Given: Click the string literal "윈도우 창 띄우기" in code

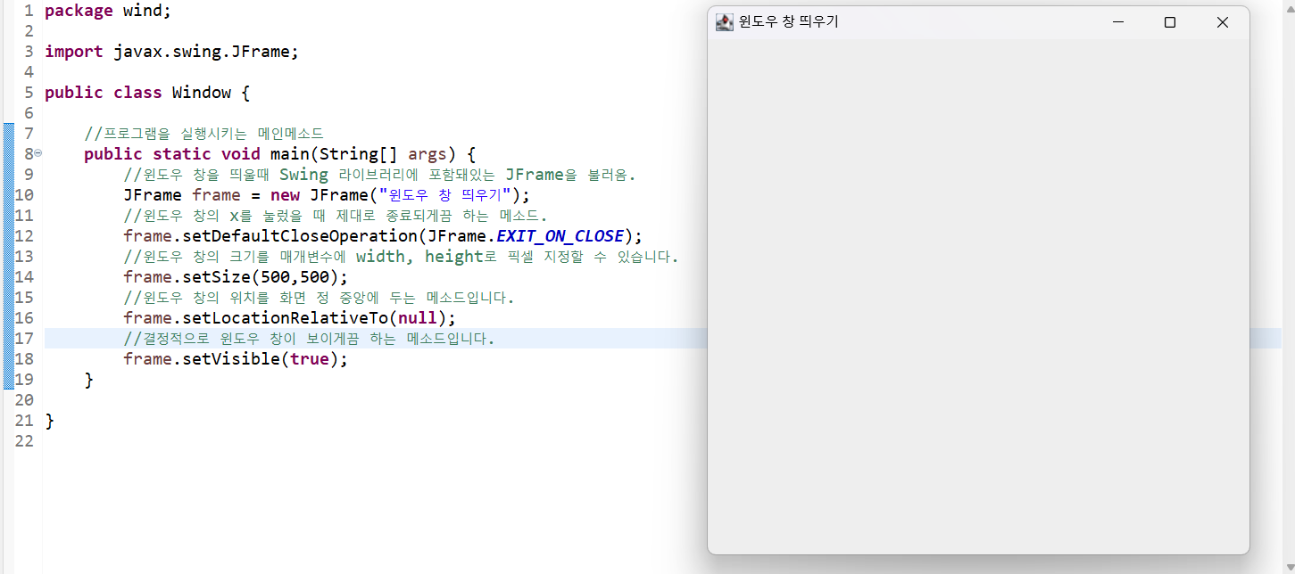Looking at the screenshot, I should click(x=445, y=195).
